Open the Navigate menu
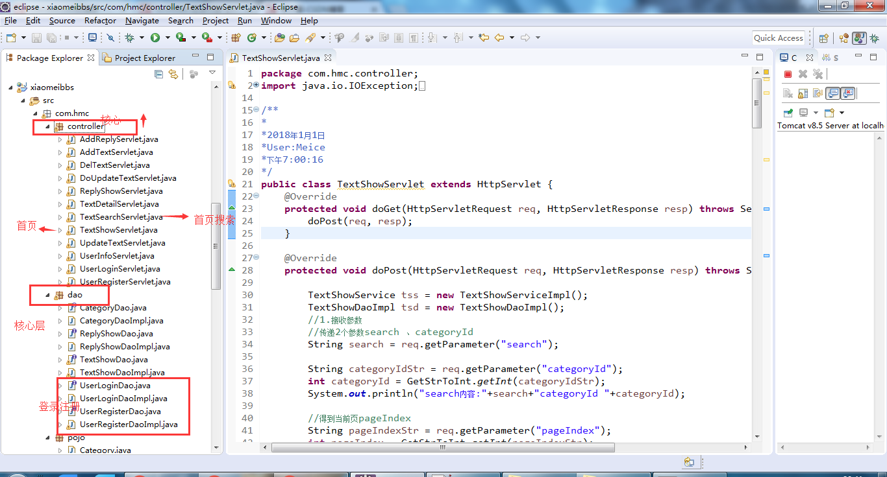 tap(142, 20)
